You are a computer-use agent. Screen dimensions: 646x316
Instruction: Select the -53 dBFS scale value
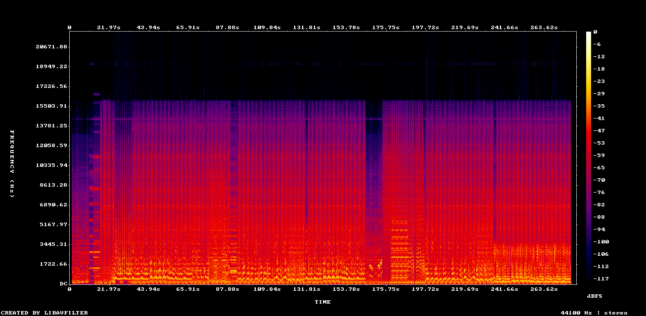coord(599,143)
